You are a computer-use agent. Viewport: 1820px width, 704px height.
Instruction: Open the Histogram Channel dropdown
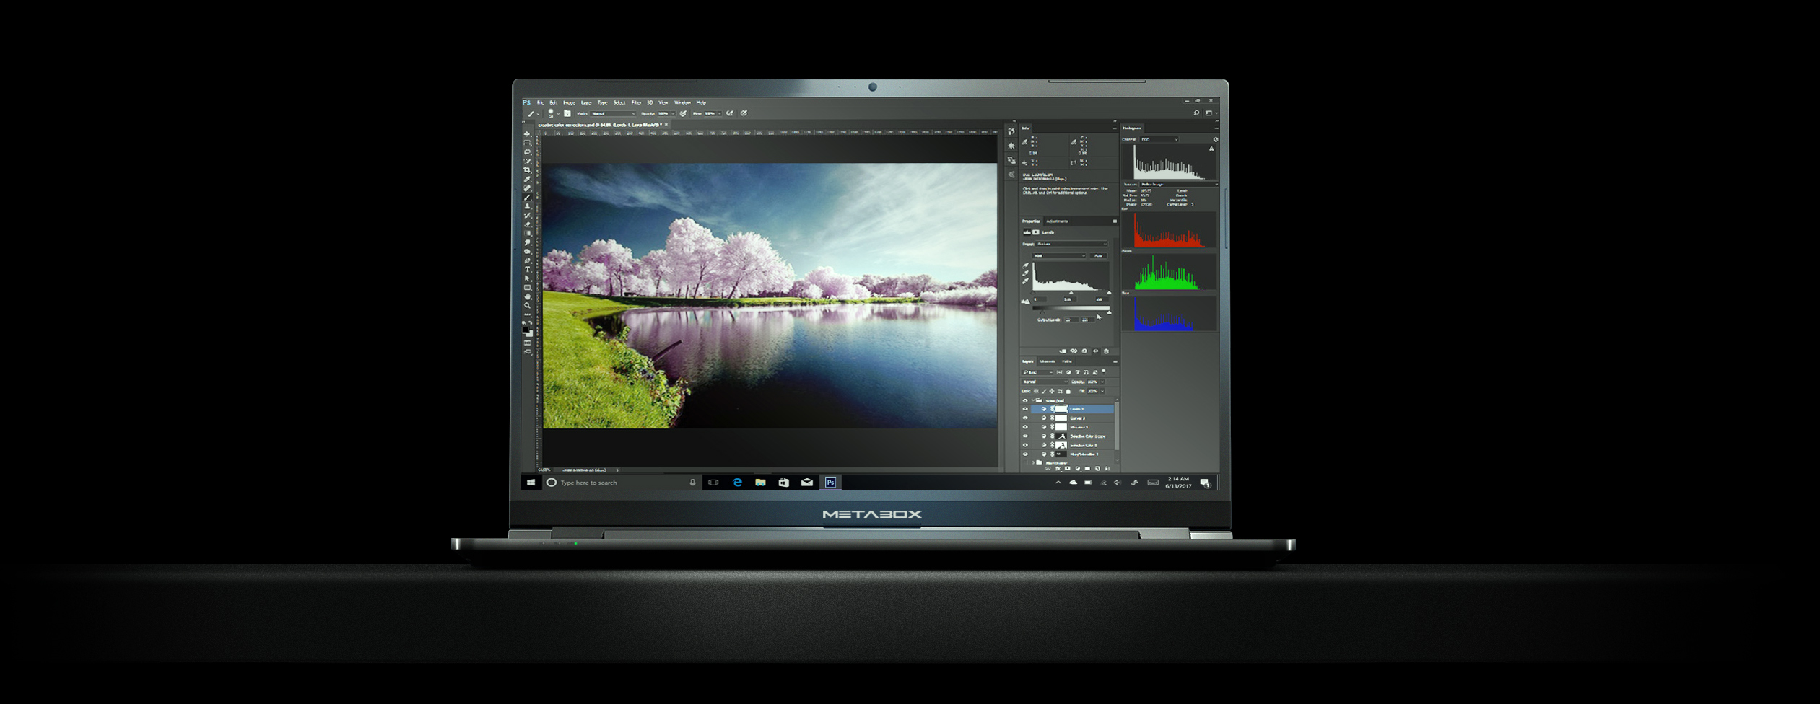pyautogui.click(x=1160, y=139)
